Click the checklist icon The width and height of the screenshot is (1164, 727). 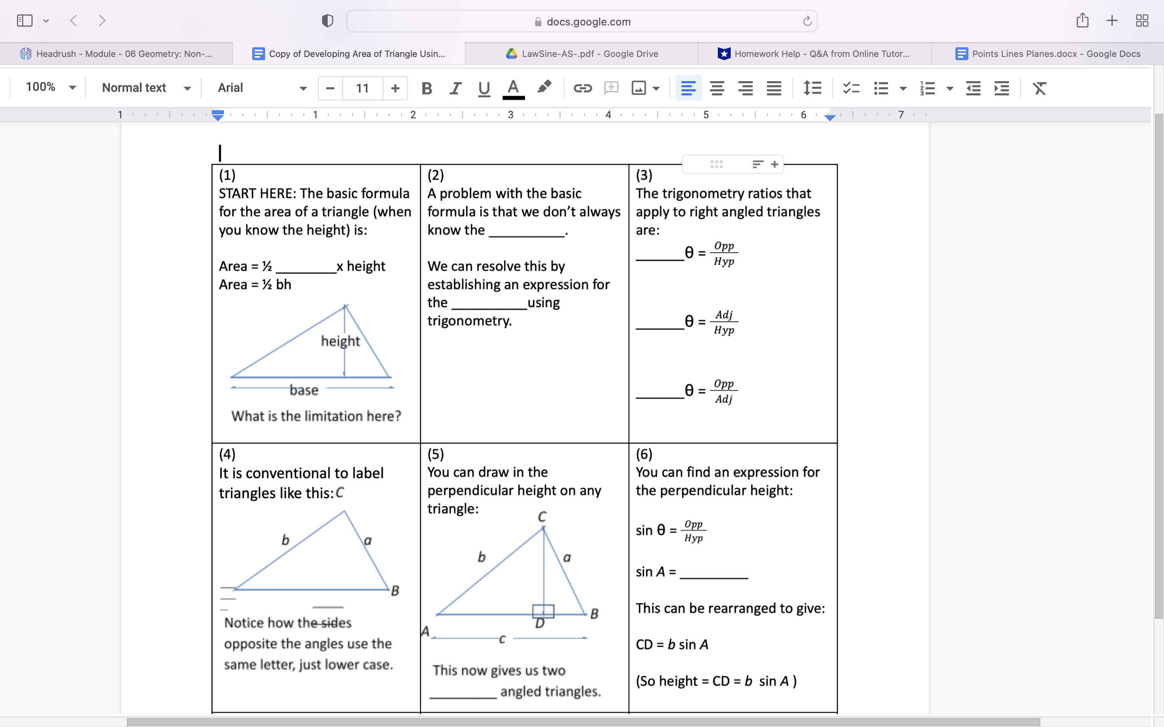pos(851,88)
